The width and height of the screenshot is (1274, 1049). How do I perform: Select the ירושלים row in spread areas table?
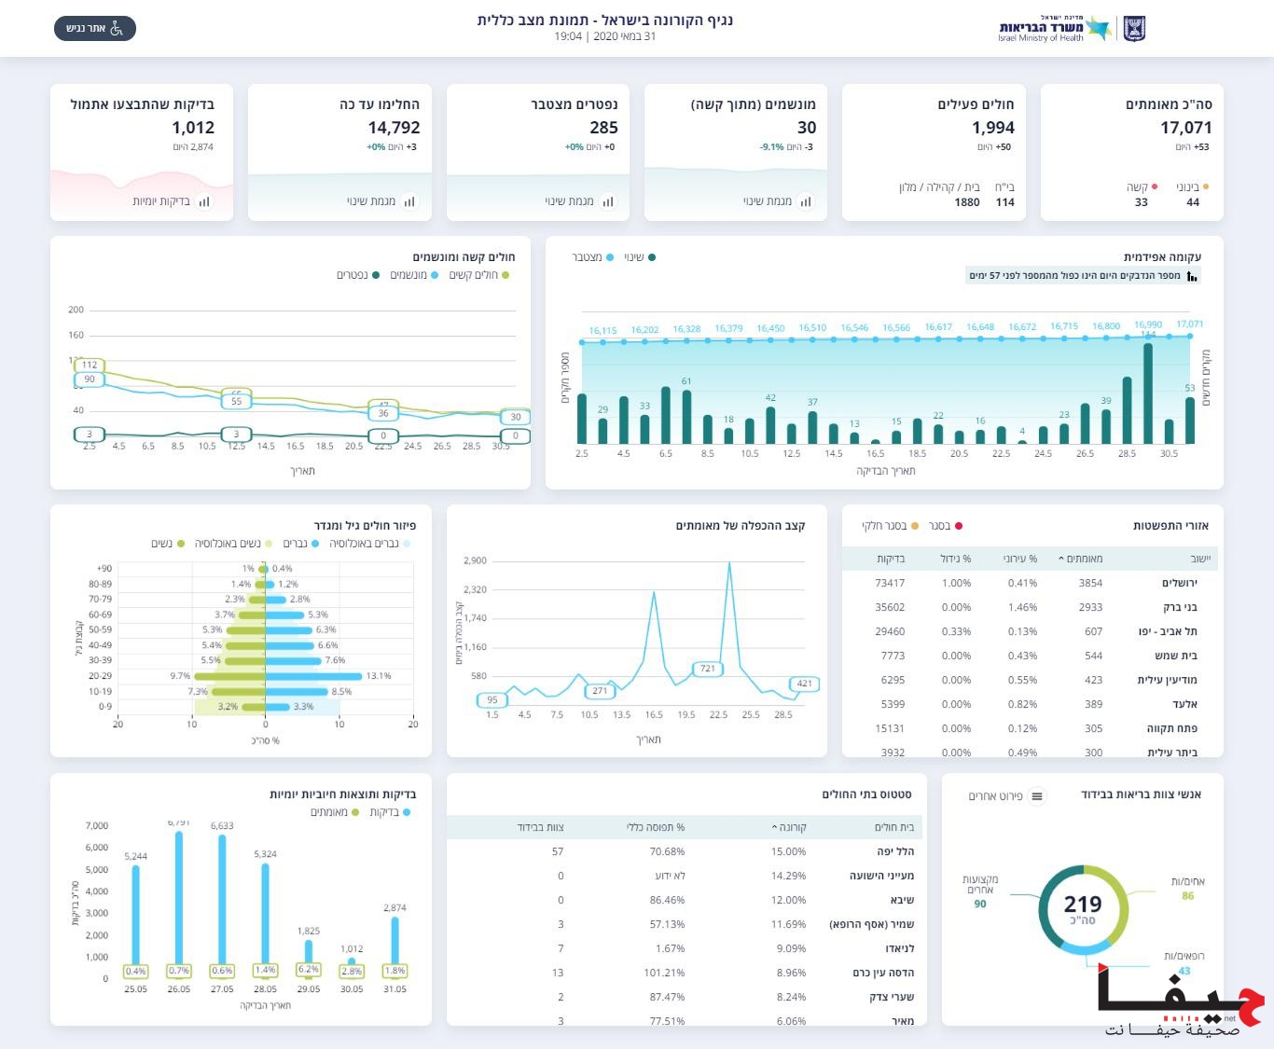(1179, 583)
